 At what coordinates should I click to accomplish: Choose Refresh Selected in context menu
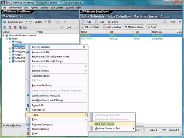point(56,47)
